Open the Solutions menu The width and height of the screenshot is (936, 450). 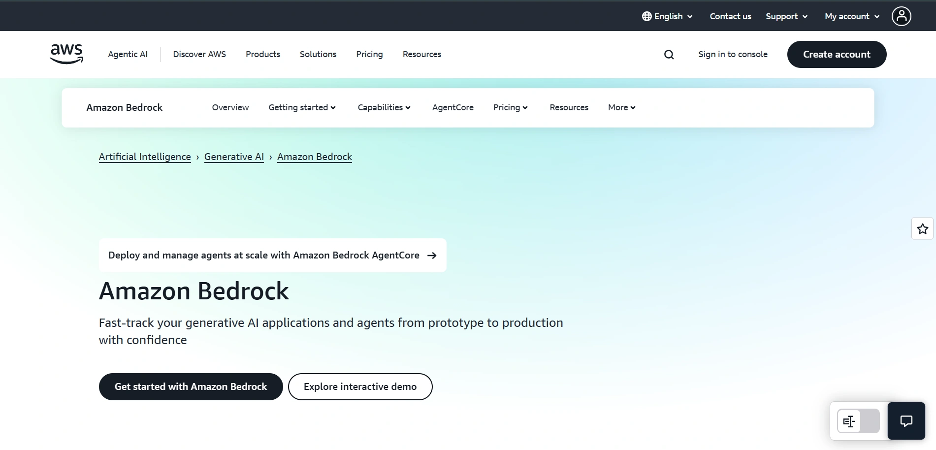tap(318, 54)
